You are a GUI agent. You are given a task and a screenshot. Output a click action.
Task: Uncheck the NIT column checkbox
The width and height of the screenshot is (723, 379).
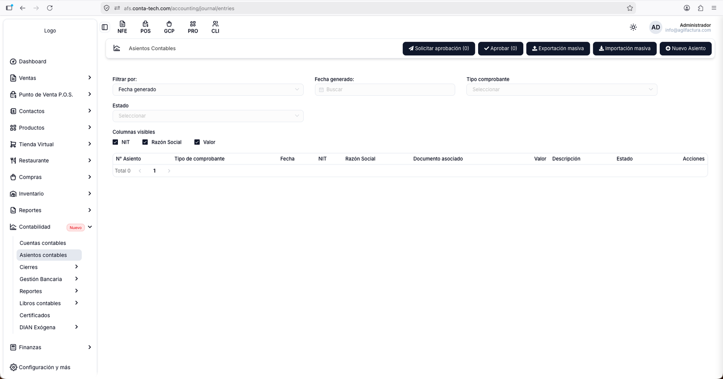[x=115, y=142]
